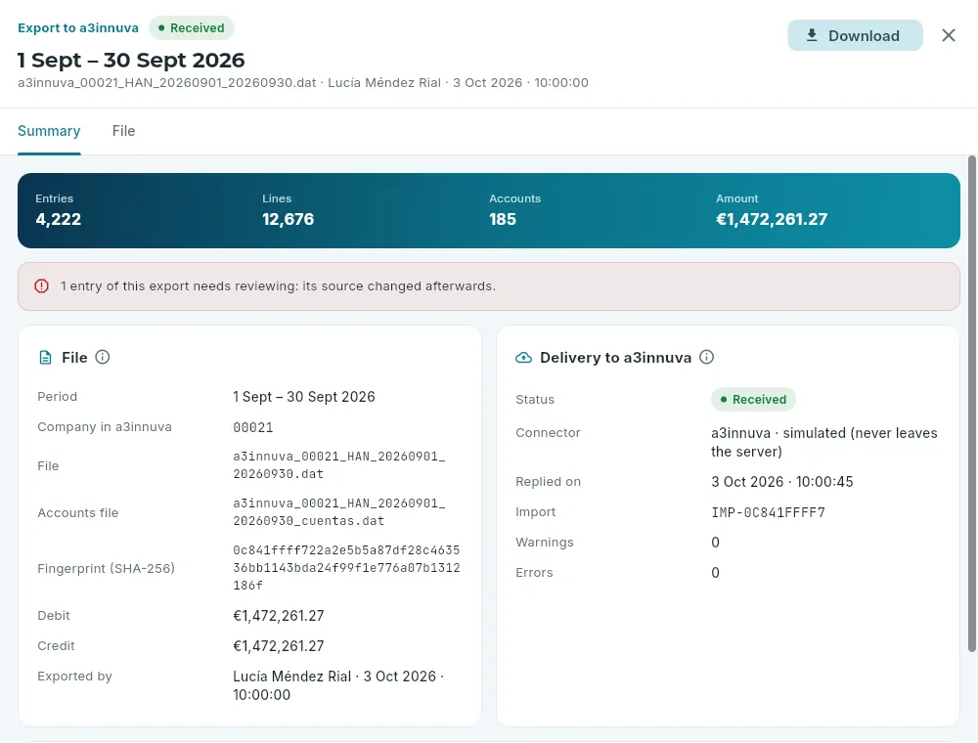Click the red alert warning icon

[42, 286]
